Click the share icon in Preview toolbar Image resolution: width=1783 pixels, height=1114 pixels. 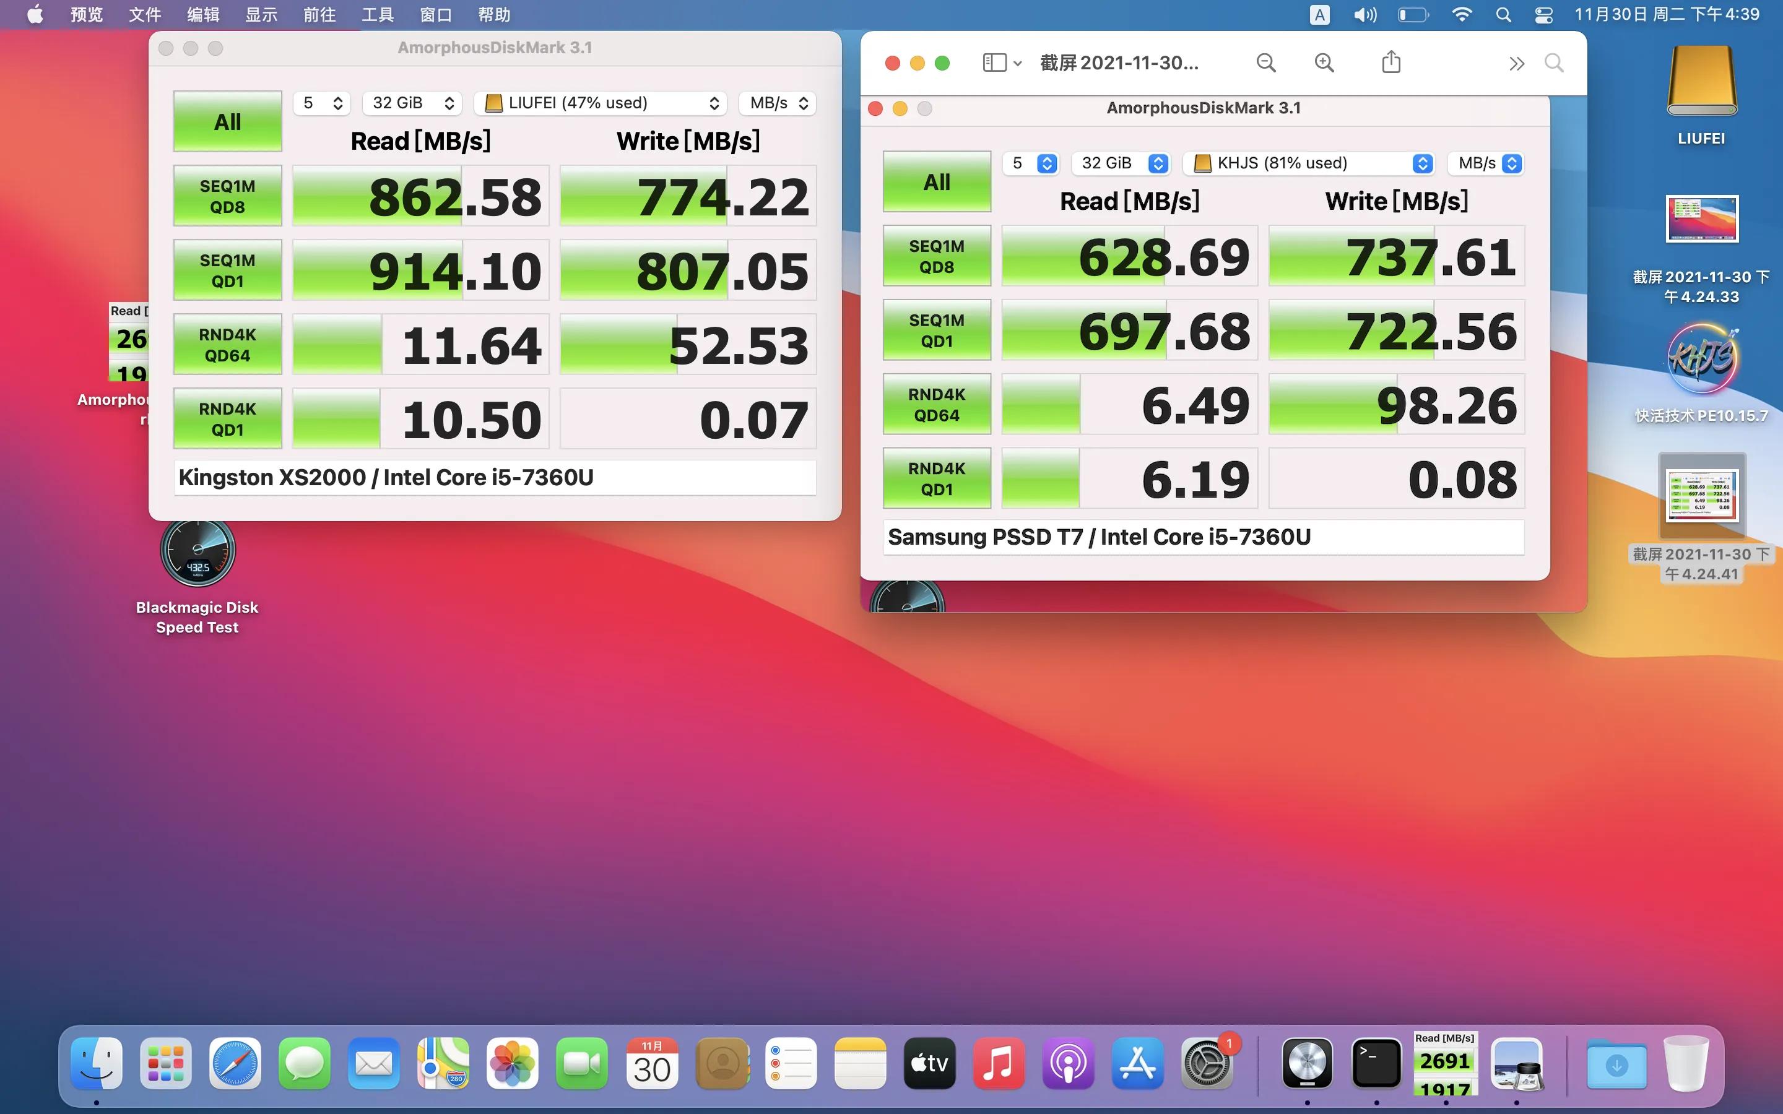click(1390, 63)
